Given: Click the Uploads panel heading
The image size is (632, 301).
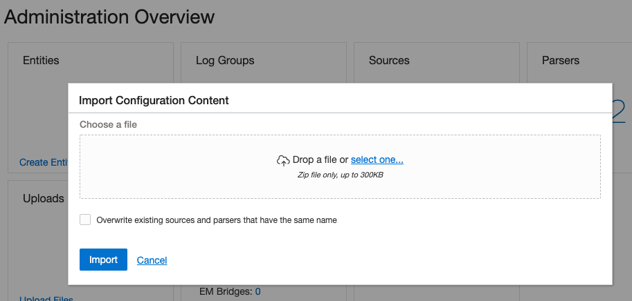Looking at the screenshot, I should coord(44,198).
